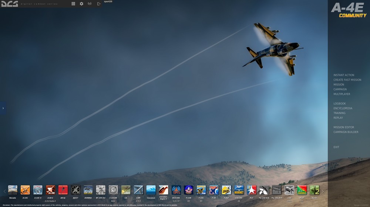The width and height of the screenshot is (370, 207).
Task: Open CAMPAIGN BUILDER
Action: tap(346, 132)
